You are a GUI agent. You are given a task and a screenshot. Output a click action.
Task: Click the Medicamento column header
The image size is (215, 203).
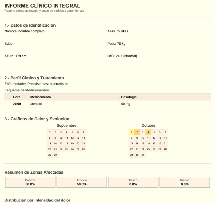(74, 97)
